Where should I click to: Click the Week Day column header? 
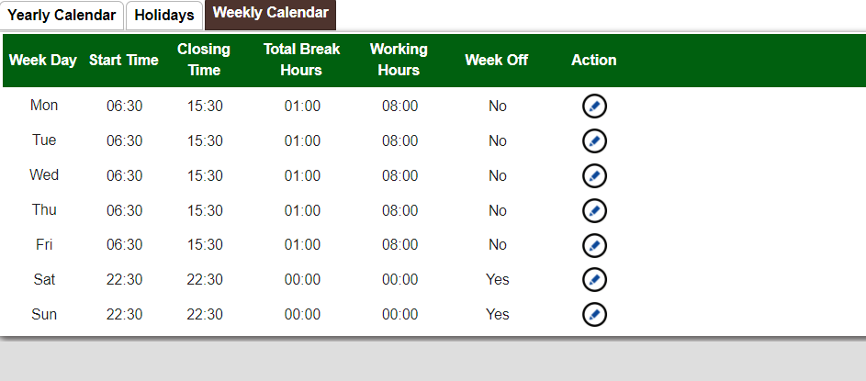pos(43,61)
